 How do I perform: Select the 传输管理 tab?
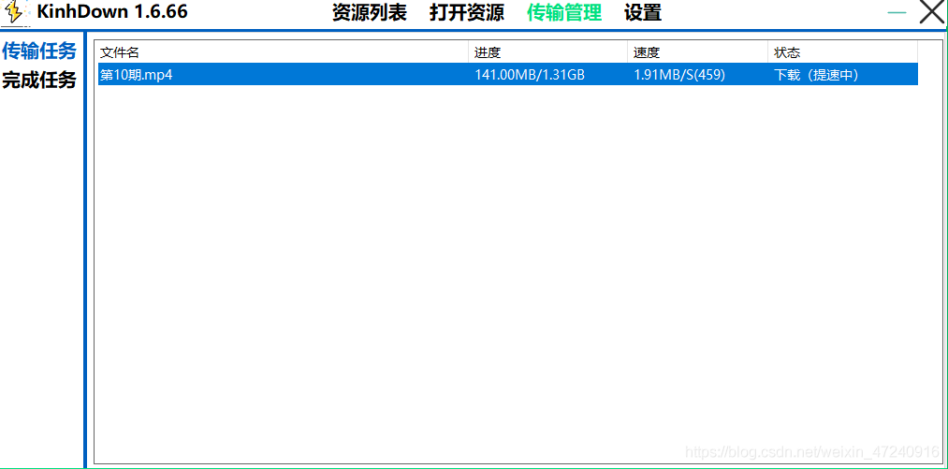pos(564,13)
